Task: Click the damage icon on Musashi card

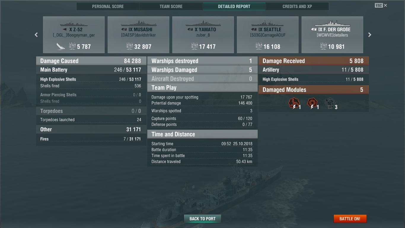Action: (129, 46)
